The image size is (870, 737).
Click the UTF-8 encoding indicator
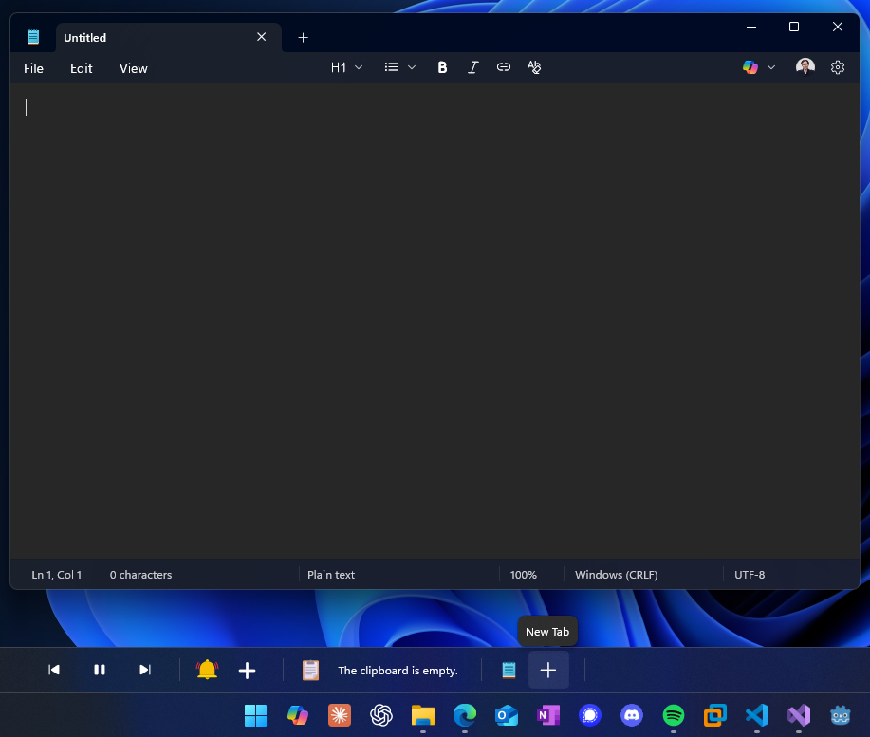pos(750,574)
